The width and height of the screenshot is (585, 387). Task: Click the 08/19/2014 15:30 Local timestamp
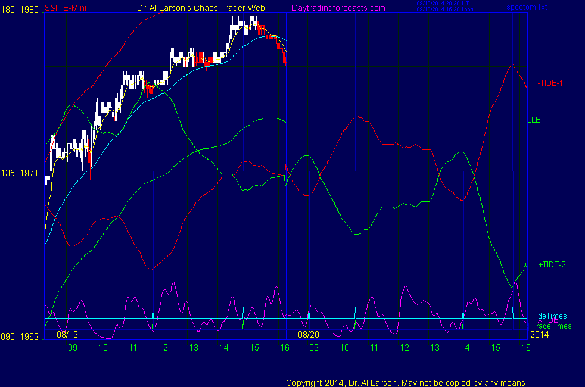point(446,10)
